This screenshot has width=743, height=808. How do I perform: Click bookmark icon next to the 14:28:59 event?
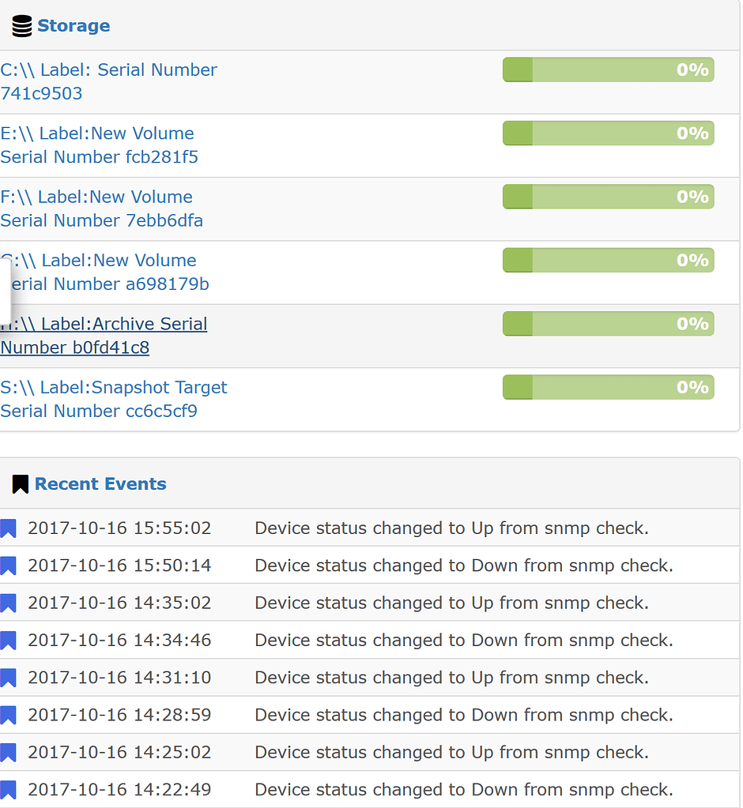click(x=9, y=715)
